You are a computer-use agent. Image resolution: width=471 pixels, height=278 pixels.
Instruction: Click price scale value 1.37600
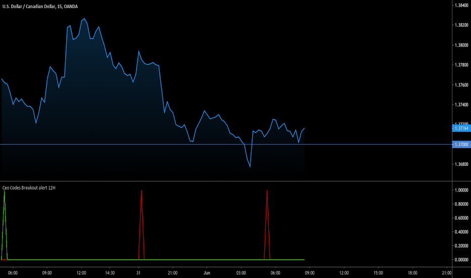[461, 85]
